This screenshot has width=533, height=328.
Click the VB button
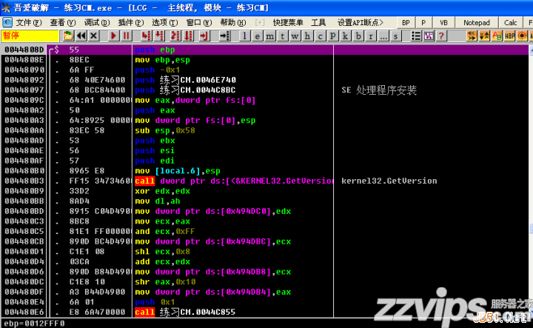tap(443, 23)
